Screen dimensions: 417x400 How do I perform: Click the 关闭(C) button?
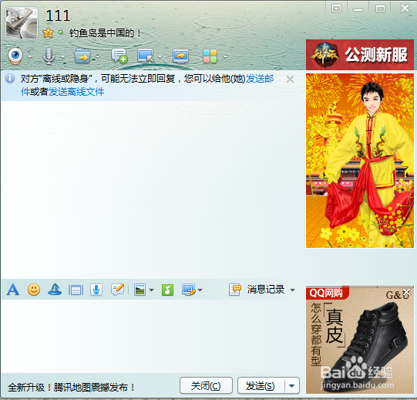click(206, 385)
